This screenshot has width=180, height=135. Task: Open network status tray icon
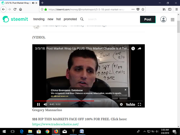149,132
